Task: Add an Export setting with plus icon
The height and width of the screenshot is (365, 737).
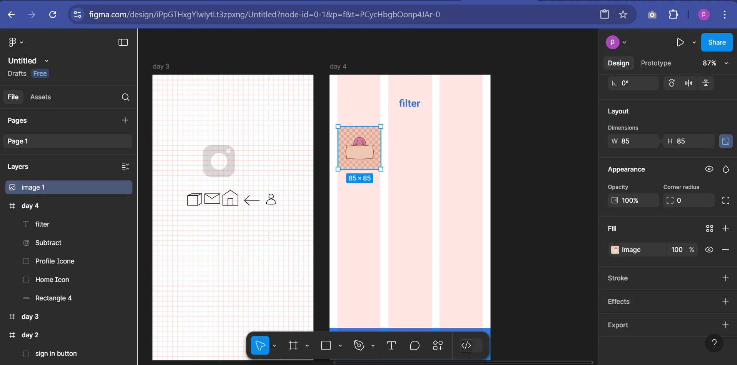Action: (725, 325)
